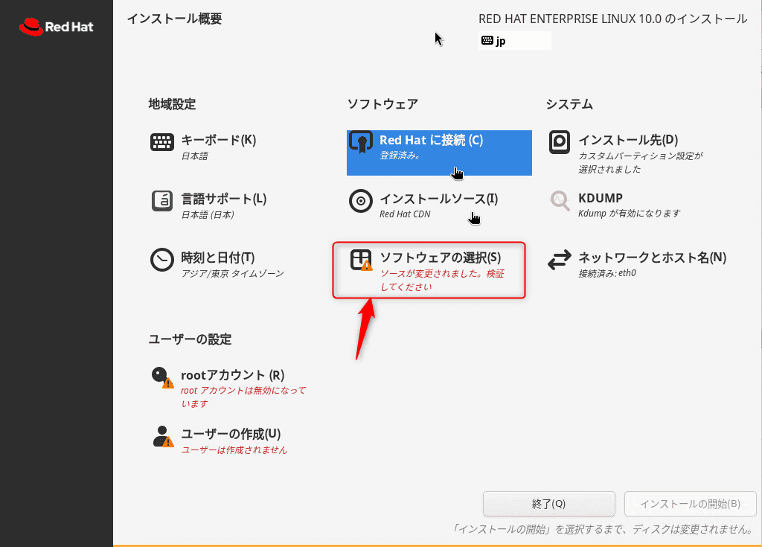Click the disc icon for インストールソース
This screenshot has width=762, height=547.
click(x=361, y=201)
